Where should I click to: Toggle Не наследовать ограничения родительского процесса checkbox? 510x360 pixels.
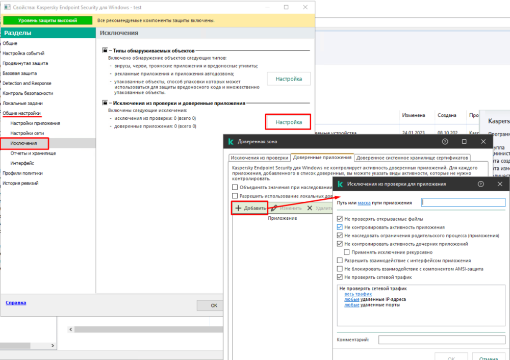[x=340, y=236]
